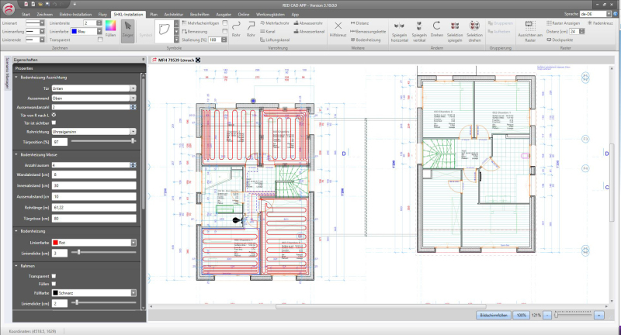Open the Linienende dropdown
The height and width of the screenshot is (335, 621).
pyautogui.click(x=42, y=40)
